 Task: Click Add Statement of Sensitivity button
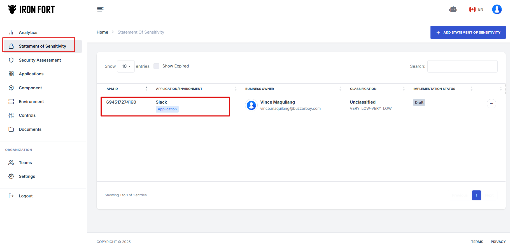click(x=468, y=32)
